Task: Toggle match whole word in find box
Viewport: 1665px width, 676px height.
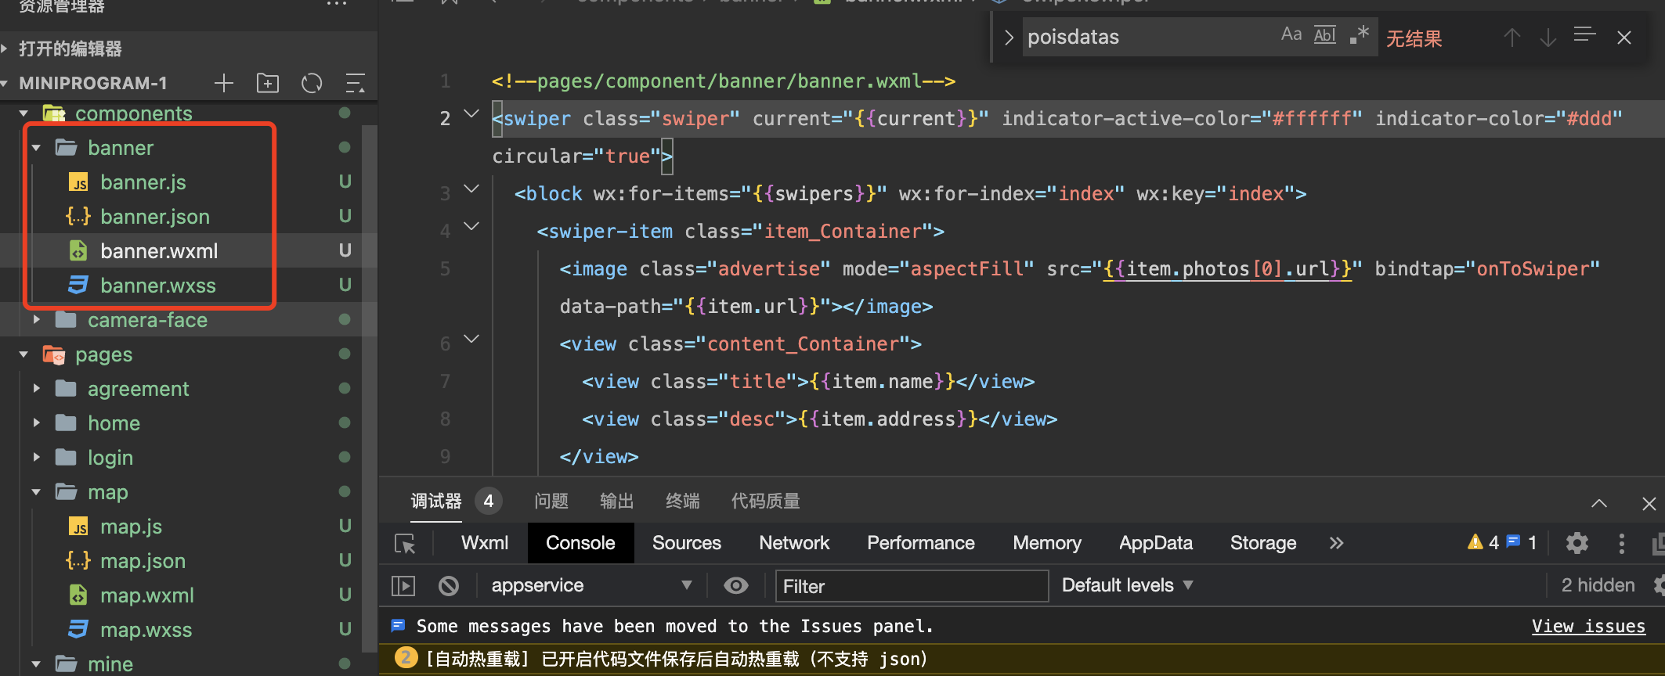Action: click(1325, 35)
